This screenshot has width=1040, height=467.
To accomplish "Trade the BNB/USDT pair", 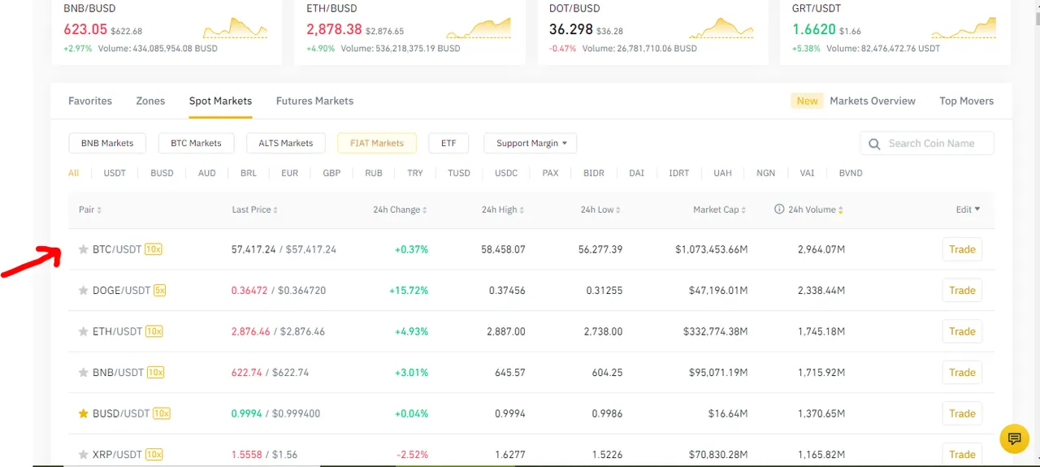I will pyautogui.click(x=962, y=372).
